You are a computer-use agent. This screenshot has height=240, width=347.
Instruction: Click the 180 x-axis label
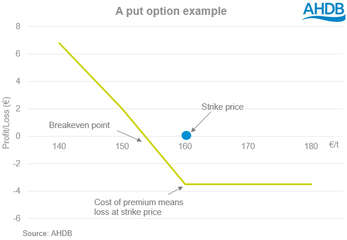click(310, 147)
